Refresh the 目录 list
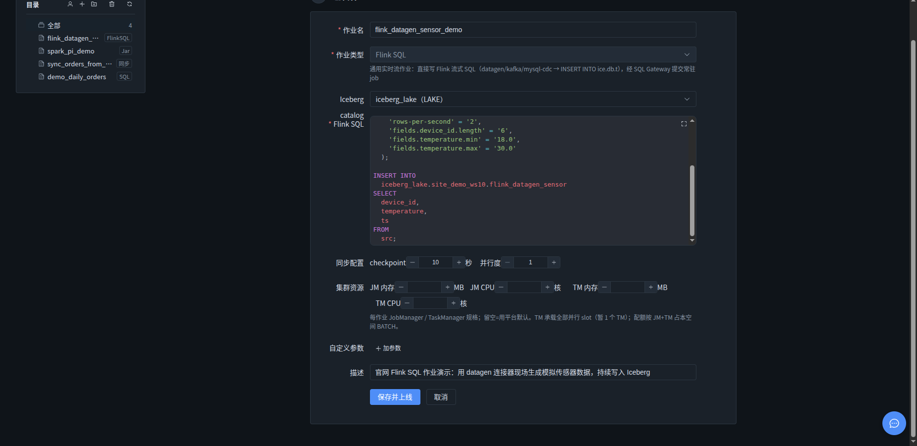This screenshot has height=446, width=917. coord(130,4)
